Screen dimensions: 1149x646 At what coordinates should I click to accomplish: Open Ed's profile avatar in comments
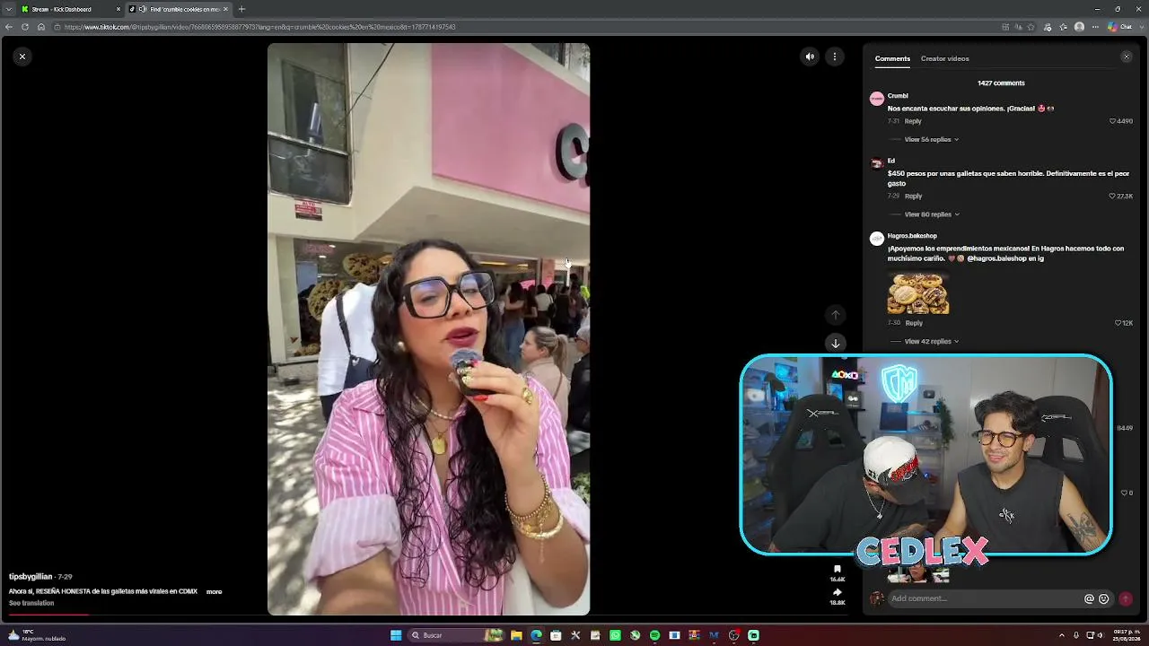click(x=877, y=163)
